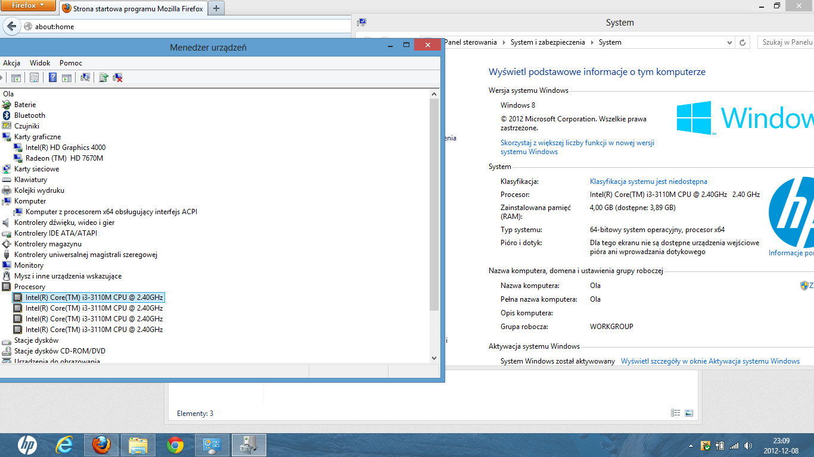Select Intel(R) HD Graphics 4000 device

66,148
